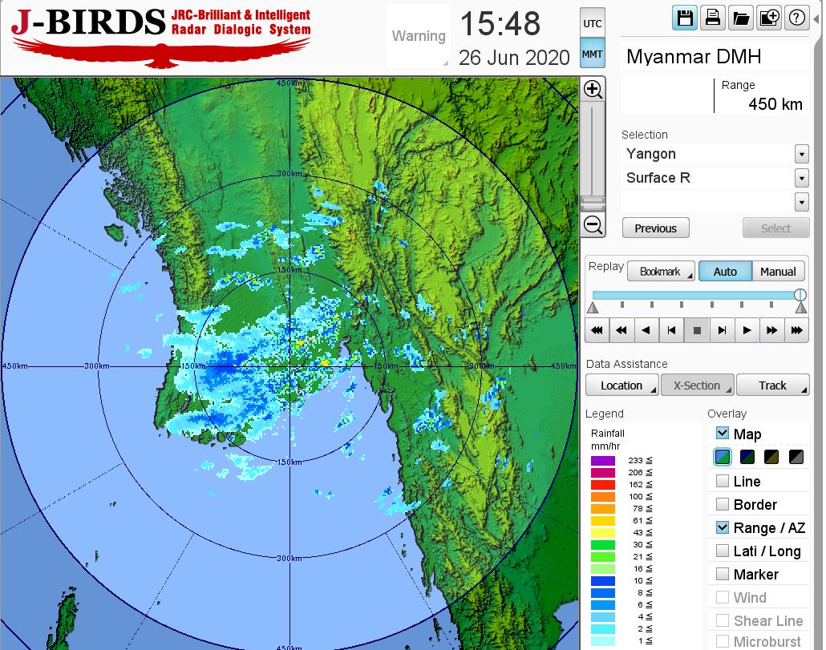
Task: Switch replay mode to Manual
Action: (778, 272)
